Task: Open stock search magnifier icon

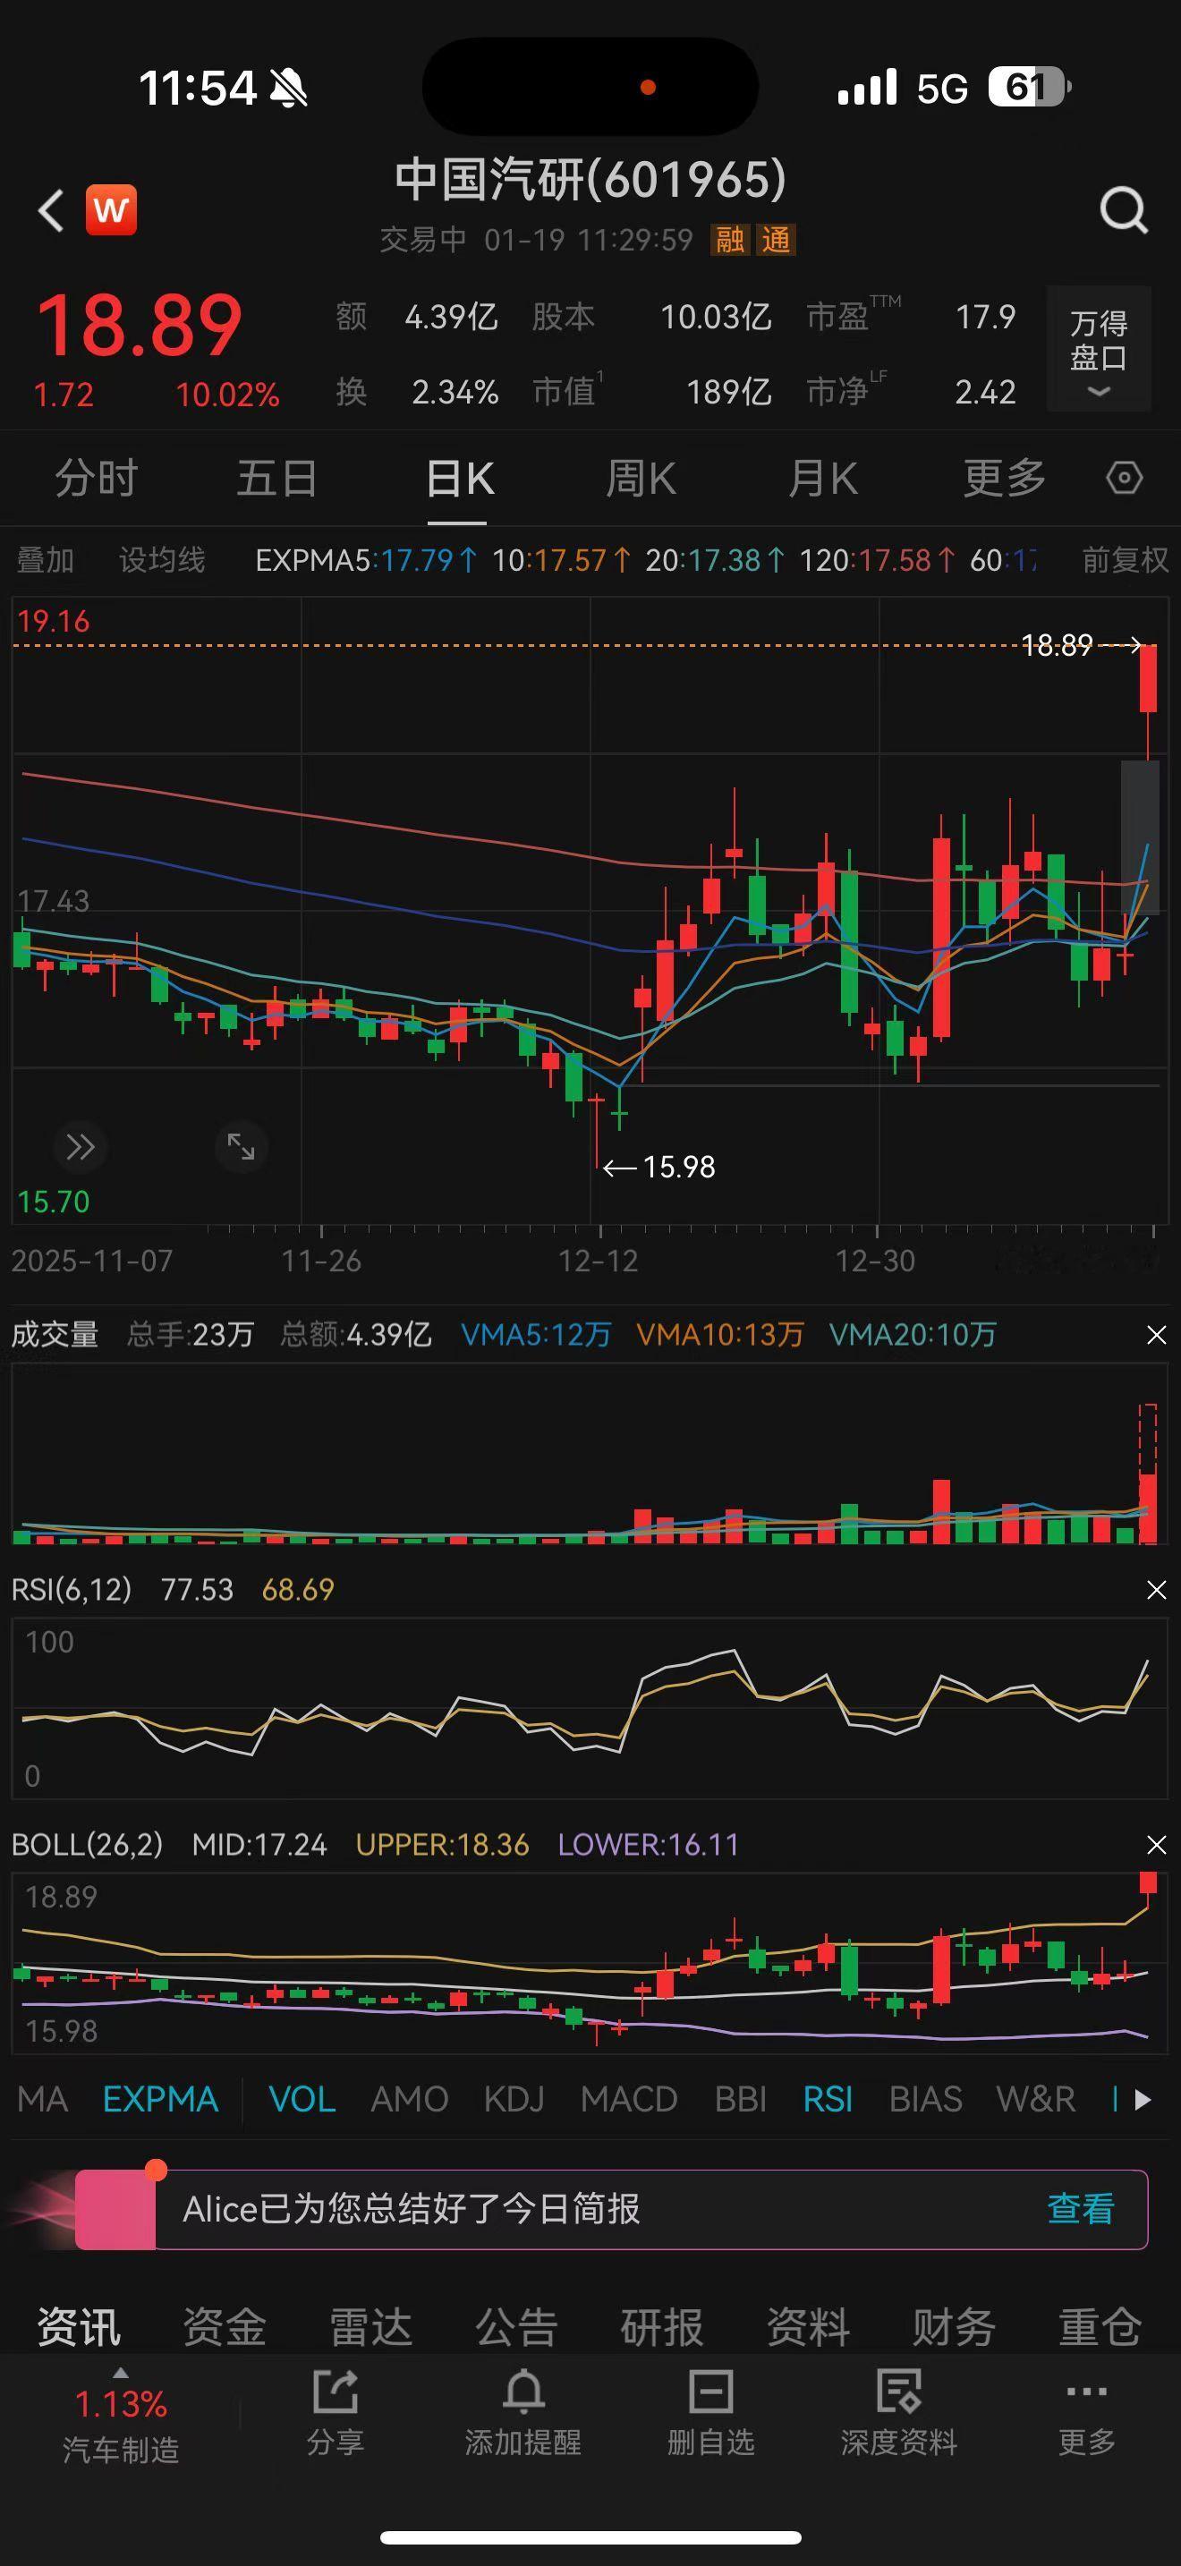Action: pos(1123,210)
